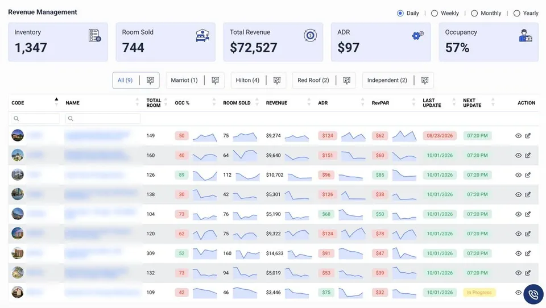This screenshot has height=308, width=546.
Task: Click the Occupancy 57% card
Action: 489,42
